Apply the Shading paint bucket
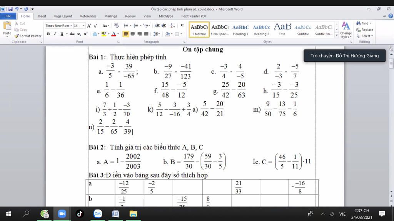The width and height of the screenshot is (394, 221). click(x=167, y=34)
